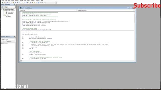Close the Project - VBAProject panel
The image size is (161, 90).
pos(15,5)
